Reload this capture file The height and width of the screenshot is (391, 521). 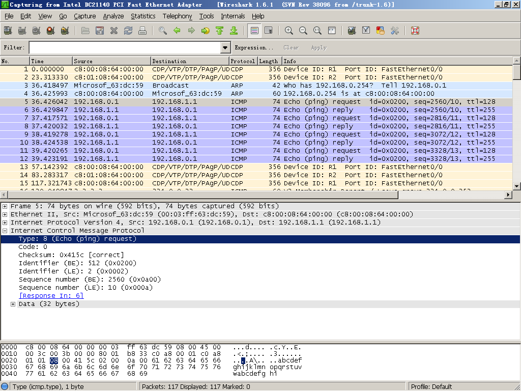[x=128, y=31]
